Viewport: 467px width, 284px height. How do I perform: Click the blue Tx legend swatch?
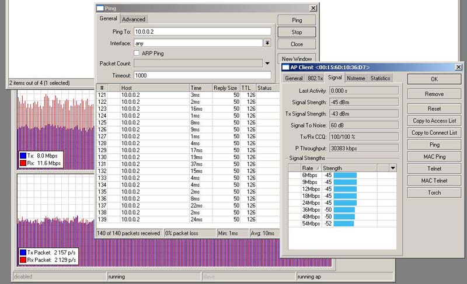pyautogui.click(x=23, y=156)
